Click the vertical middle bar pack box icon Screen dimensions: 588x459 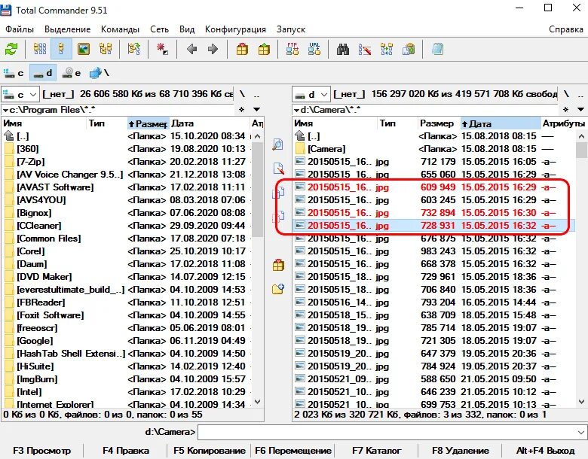[x=278, y=265]
